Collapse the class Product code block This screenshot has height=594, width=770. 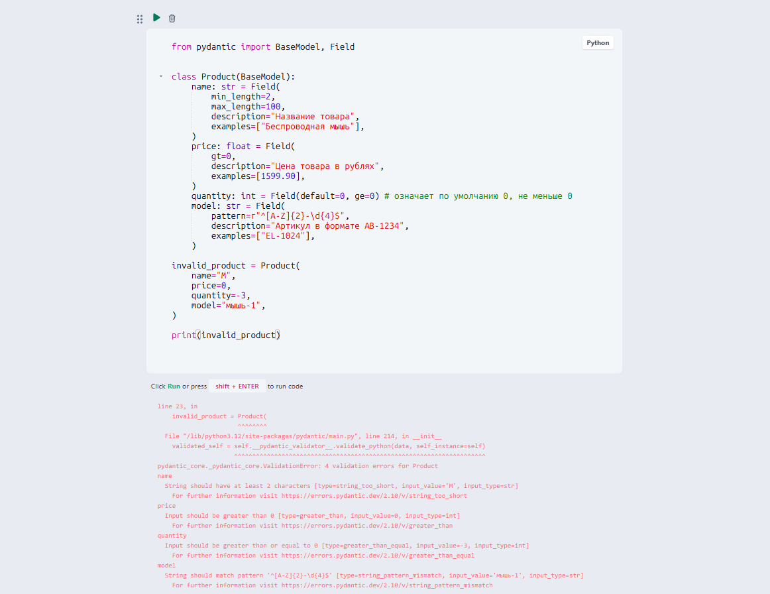click(161, 77)
